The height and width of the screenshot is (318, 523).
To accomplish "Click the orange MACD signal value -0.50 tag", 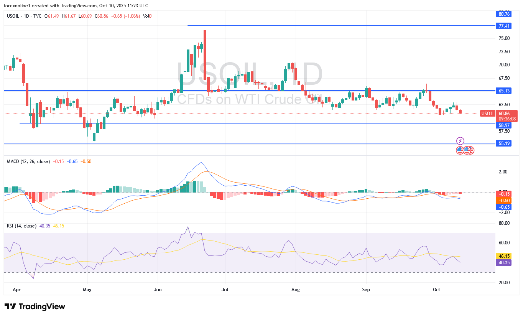I will click(504, 200).
